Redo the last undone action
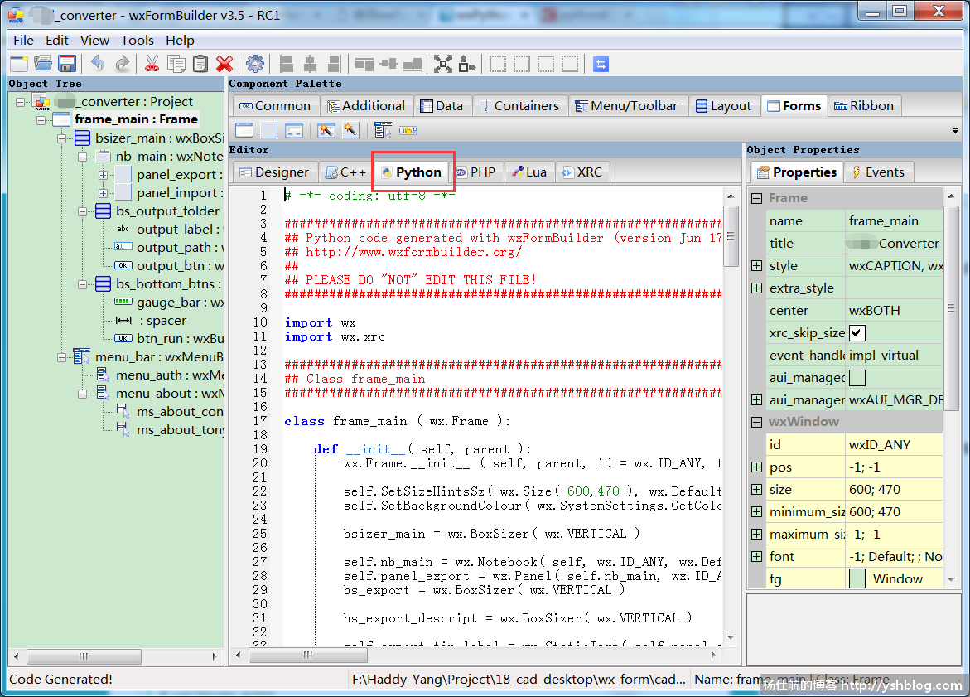 (123, 64)
